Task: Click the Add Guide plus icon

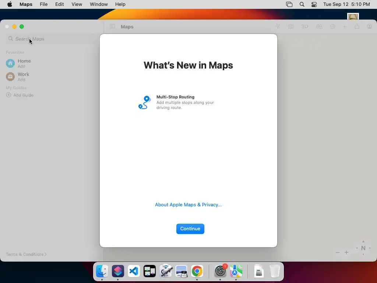Action: coord(8,95)
